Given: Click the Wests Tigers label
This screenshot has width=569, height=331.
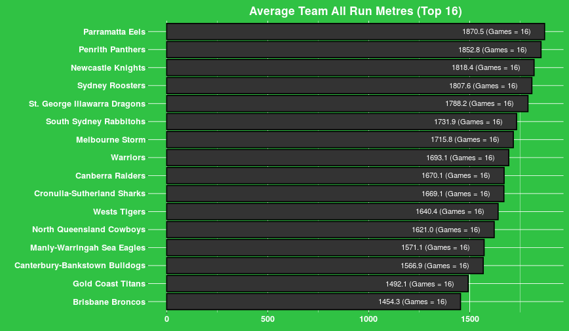Looking at the screenshot, I should (119, 212).
